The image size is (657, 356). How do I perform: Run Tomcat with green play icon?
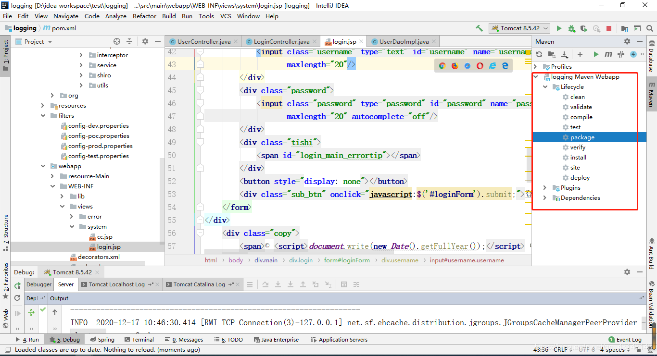pyautogui.click(x=559, y=28)
